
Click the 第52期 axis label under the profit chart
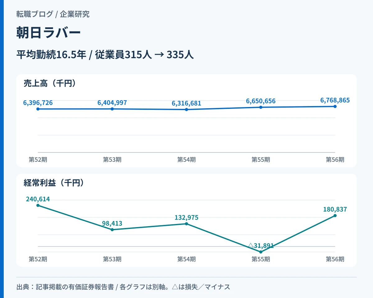[38, 259]
